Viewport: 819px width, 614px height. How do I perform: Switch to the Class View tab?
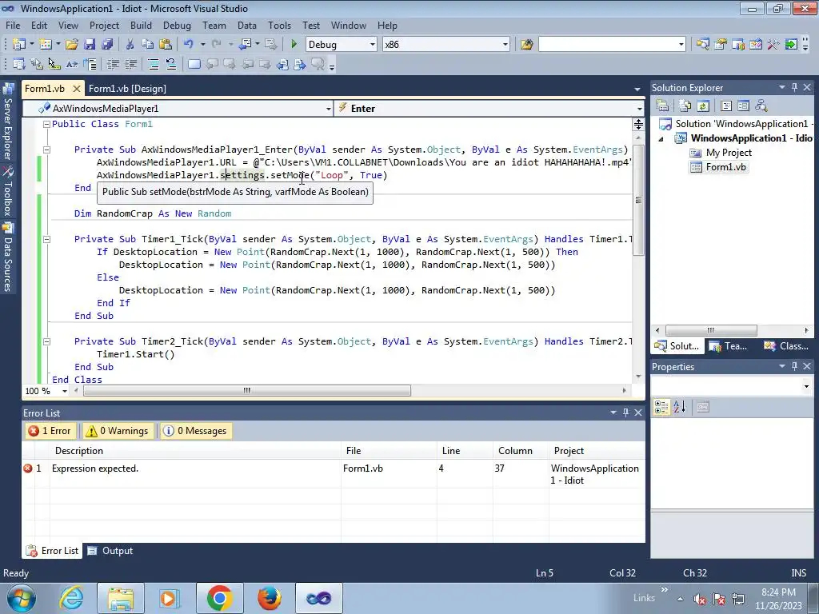click(786, 345)
